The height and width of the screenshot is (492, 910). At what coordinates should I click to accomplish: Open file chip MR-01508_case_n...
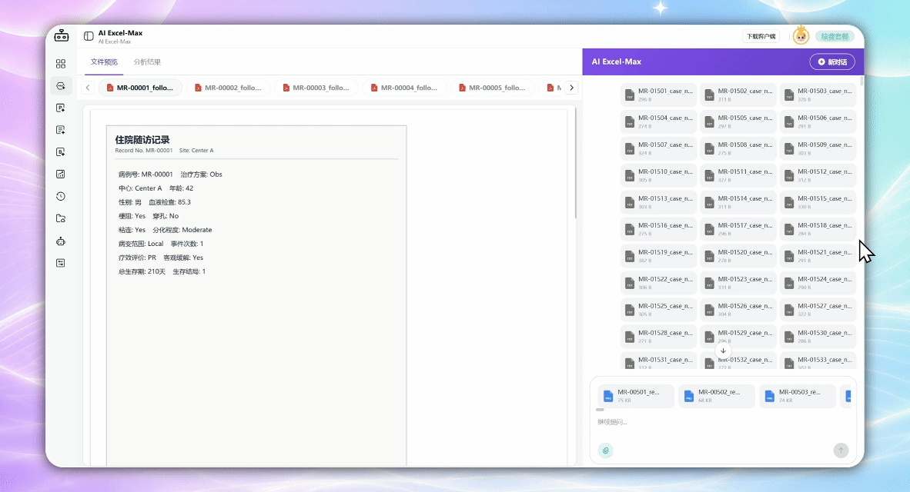click(738, 148)
